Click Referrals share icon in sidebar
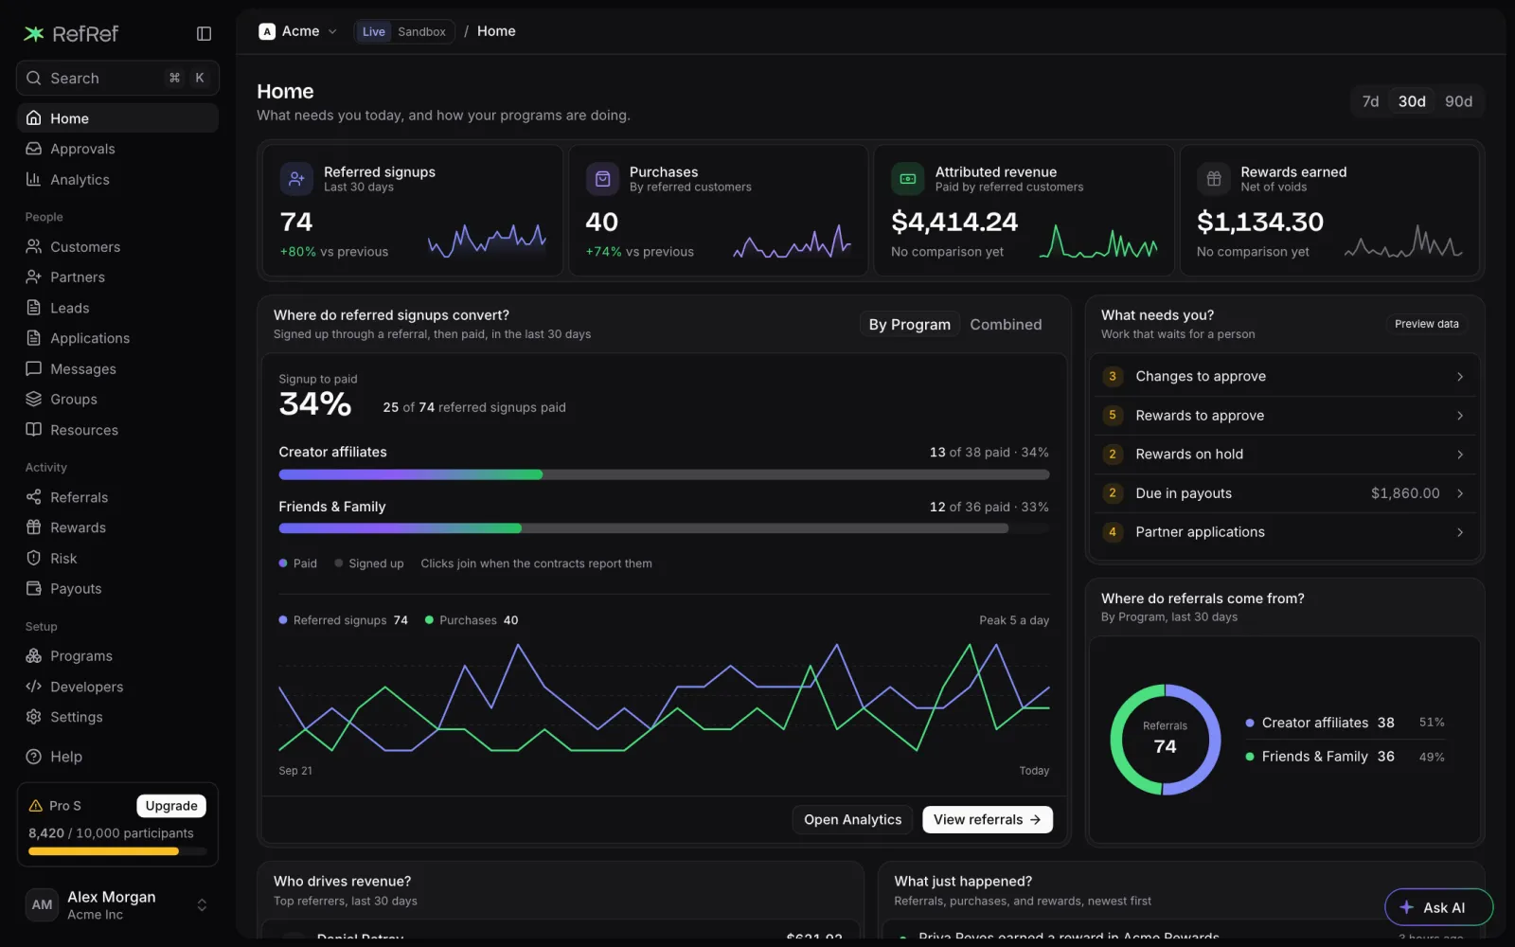 click(34, 497)
